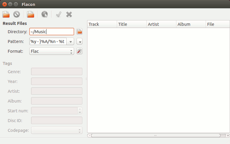Click the Disc ID field

[x=57, y=121]
